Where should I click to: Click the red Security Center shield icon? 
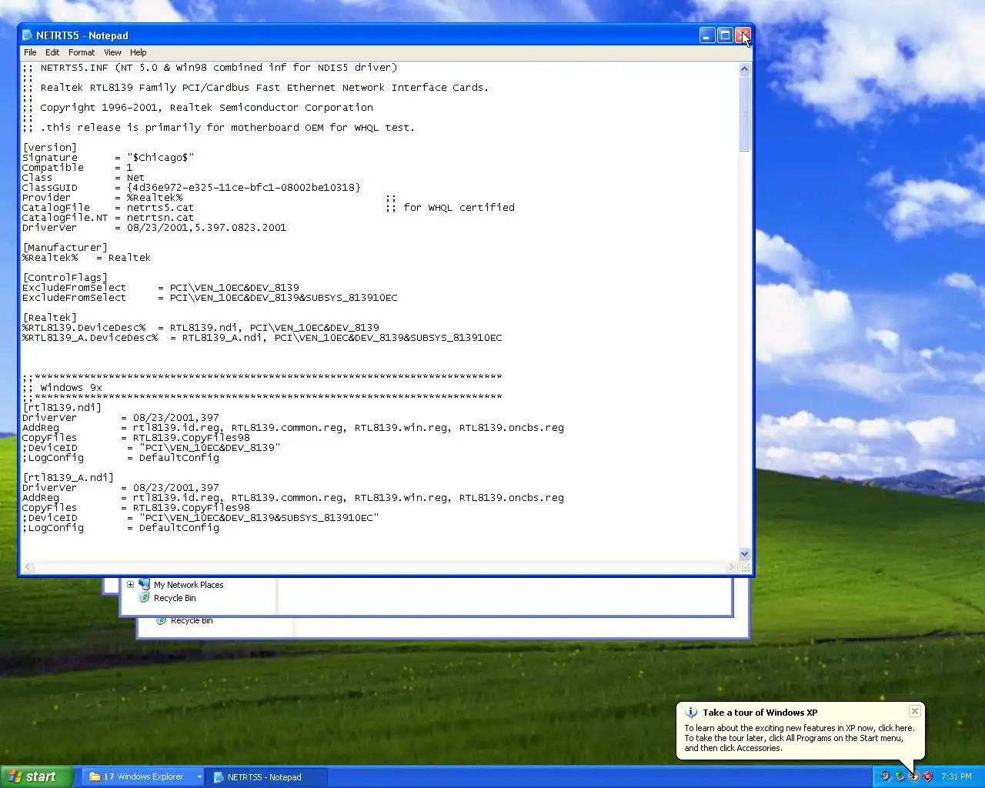pos(927,776)
